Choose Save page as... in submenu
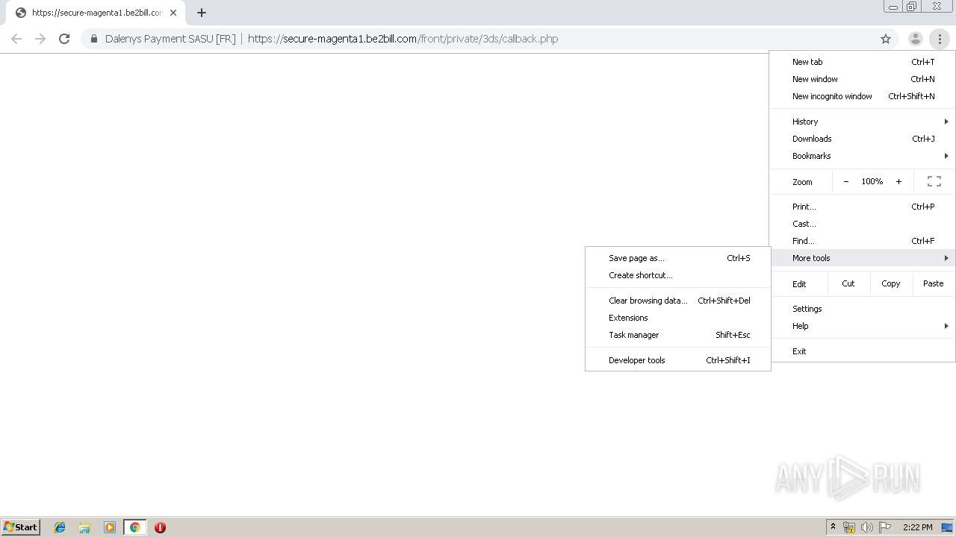 678,258
